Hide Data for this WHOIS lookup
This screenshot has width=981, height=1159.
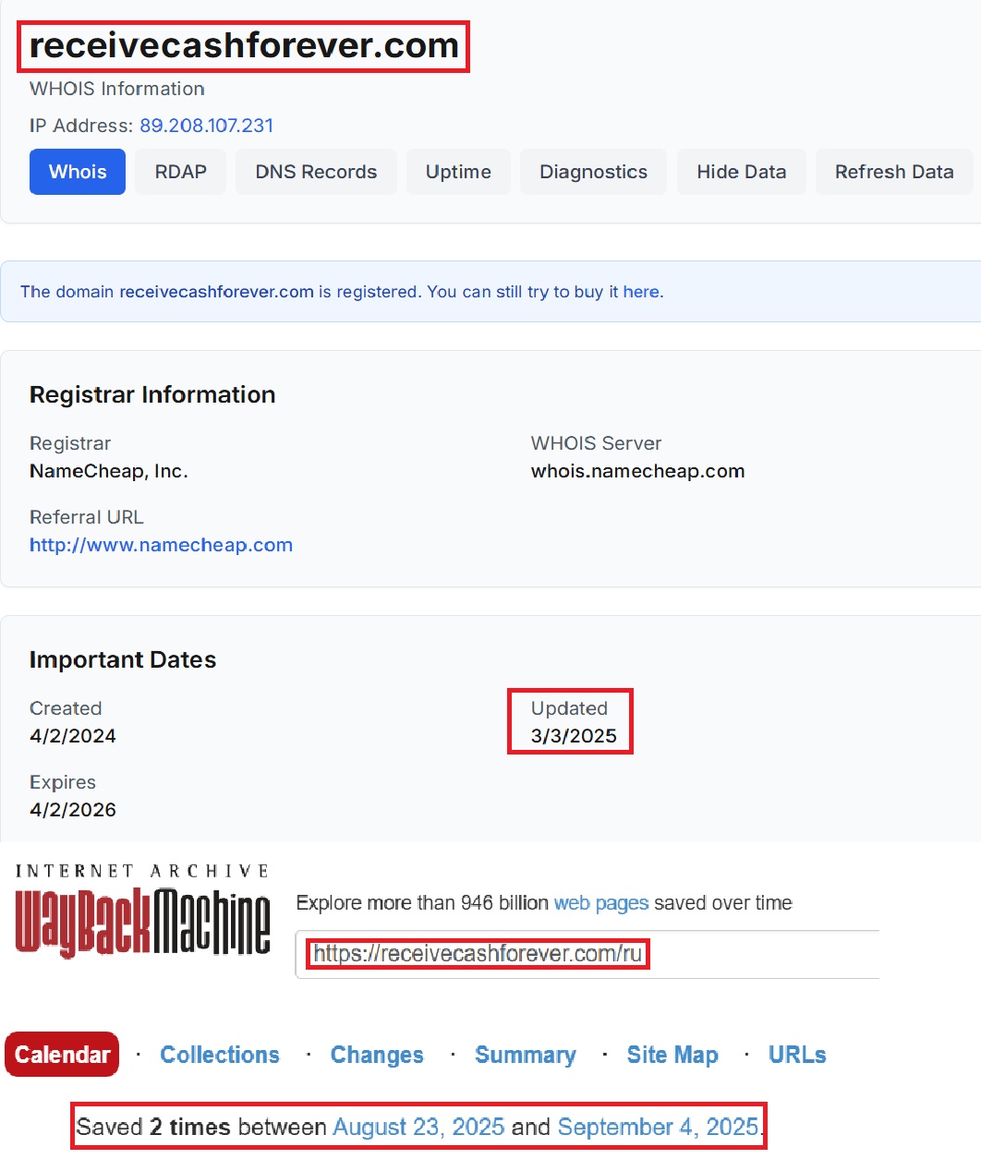[741, 172]
